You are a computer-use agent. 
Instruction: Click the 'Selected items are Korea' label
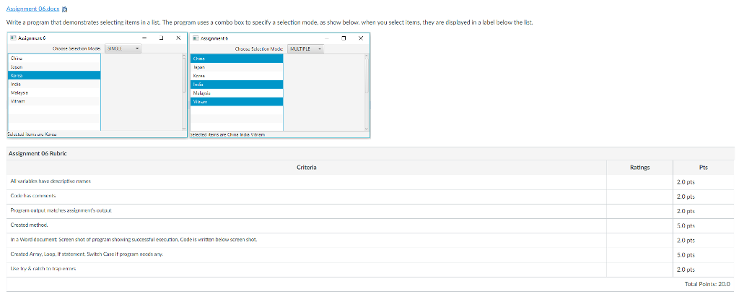tap(32, 134)
